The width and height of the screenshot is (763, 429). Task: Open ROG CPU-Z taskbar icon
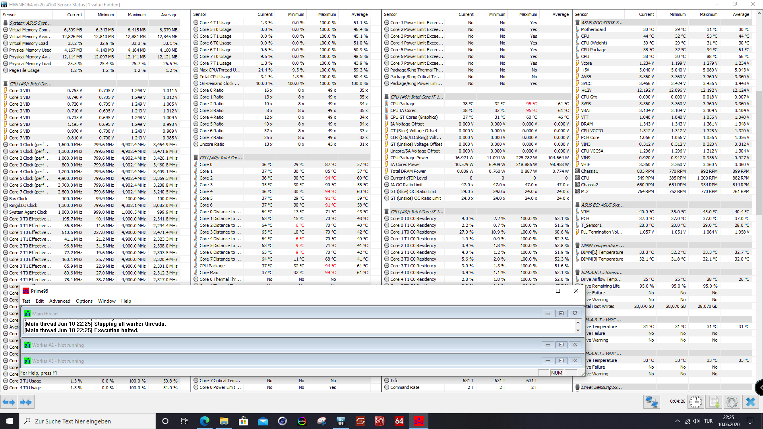pyautogui.click(x=380, y=421)
